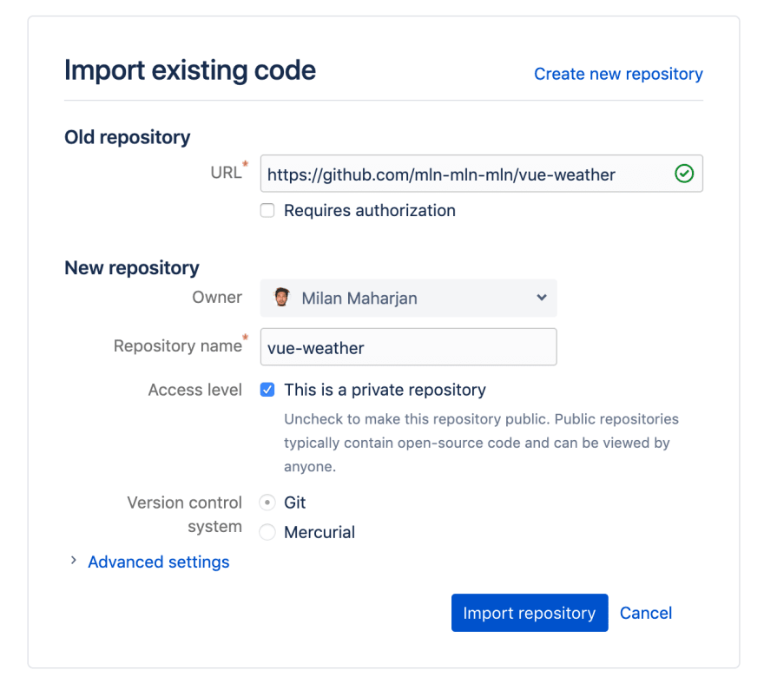Click the Import repository button
Image resolution: width=764 pixels, height=690 pixels.
click(x=530, y=613)
